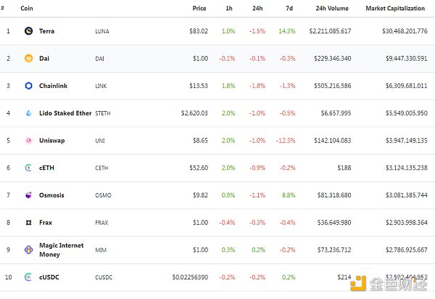The height and width of the screenshot is (299, 435).
Task: Click the Osmosis purple logo icon
Action: point(29,195)
